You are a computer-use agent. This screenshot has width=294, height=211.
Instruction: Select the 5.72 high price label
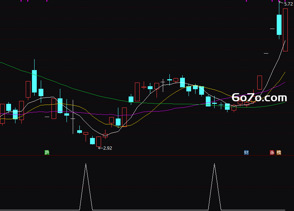(x=288, y=4)
